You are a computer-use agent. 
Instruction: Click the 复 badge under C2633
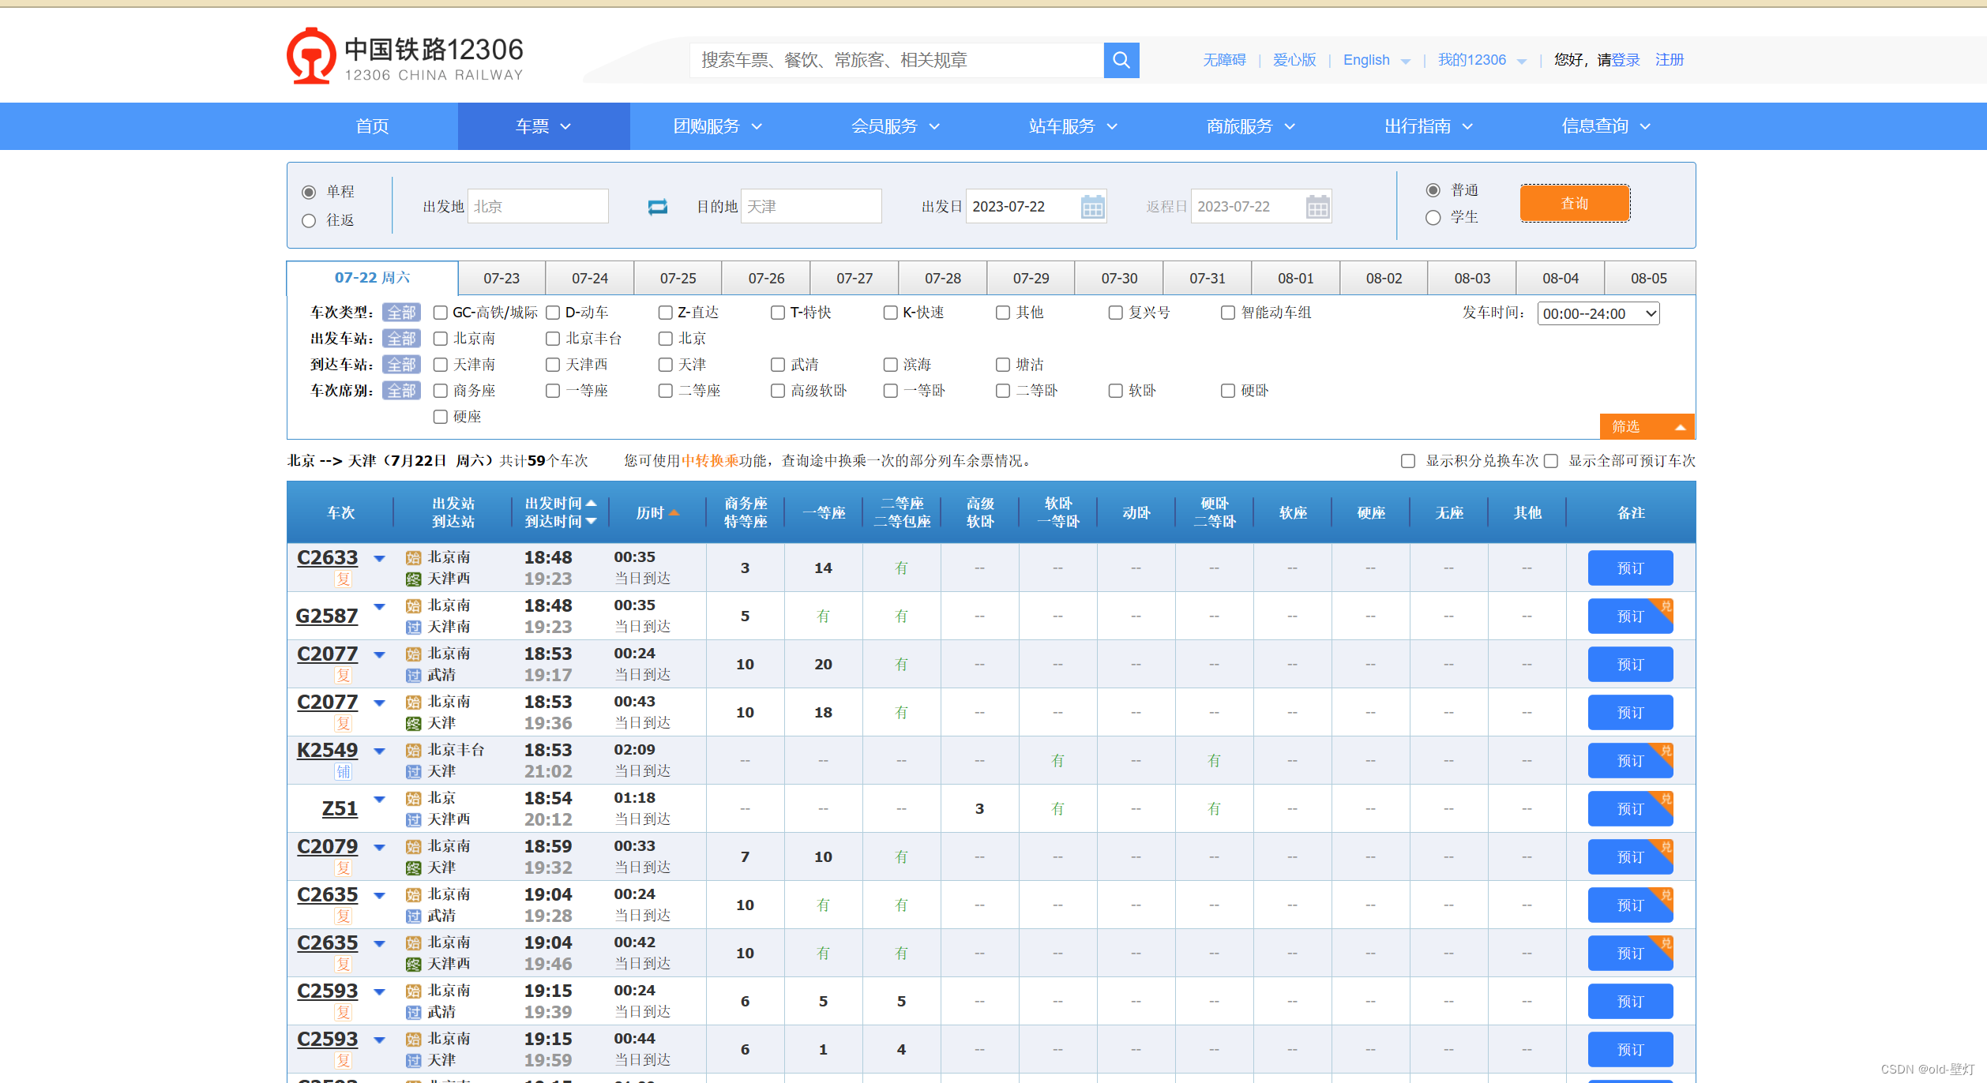343,579
